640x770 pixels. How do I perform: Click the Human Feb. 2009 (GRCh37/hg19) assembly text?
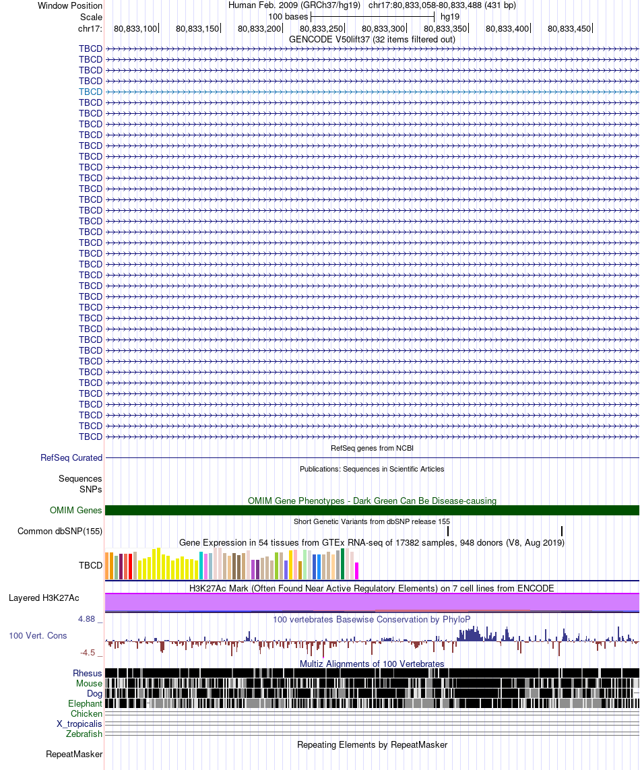pos(294,5)
